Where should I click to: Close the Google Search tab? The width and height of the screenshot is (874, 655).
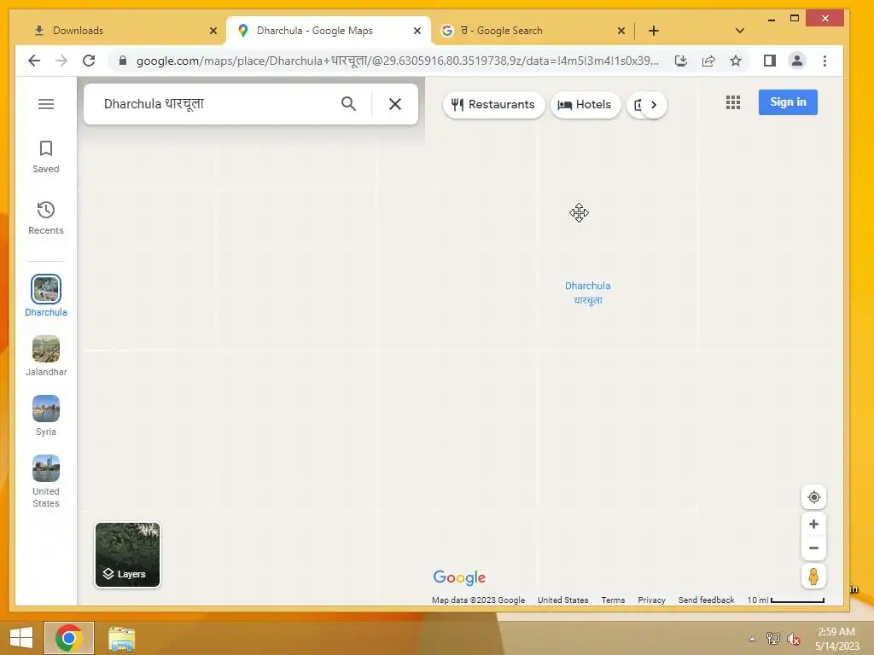tap(621, 31)
